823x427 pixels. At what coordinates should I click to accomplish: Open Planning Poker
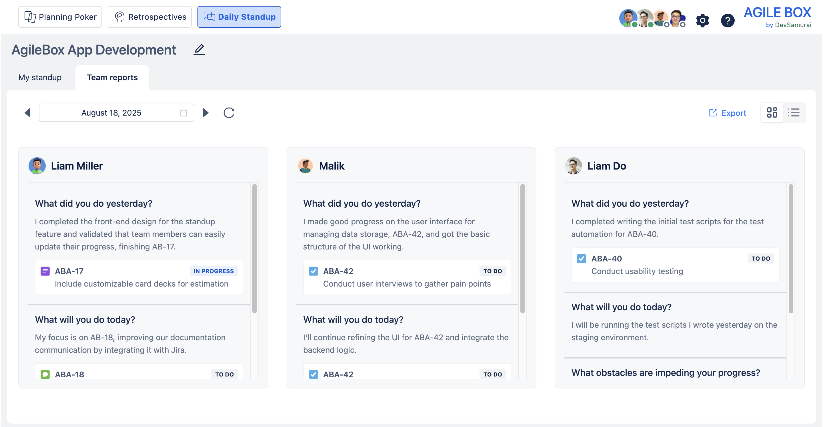(60, 17)
